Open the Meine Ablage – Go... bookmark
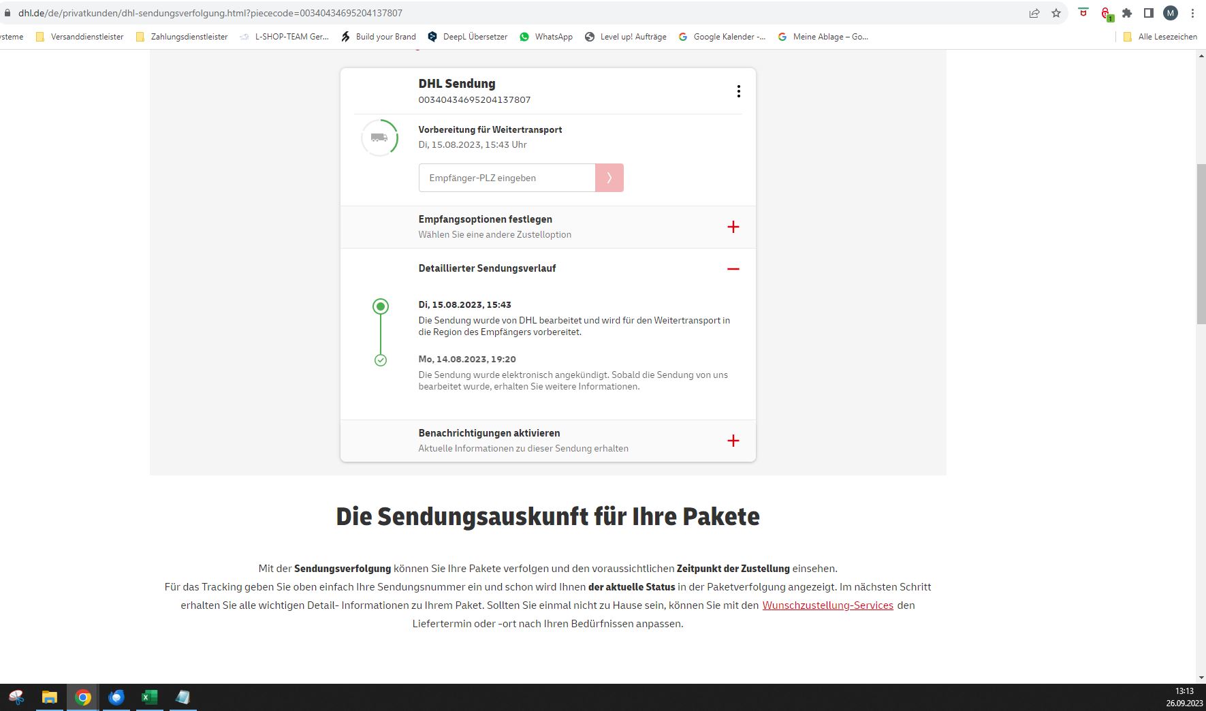This screenshot has height=711, width=1206. [823, 37]
